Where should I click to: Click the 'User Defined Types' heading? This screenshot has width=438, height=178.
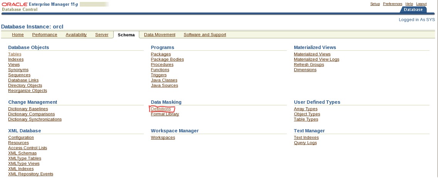pos(317,102)
